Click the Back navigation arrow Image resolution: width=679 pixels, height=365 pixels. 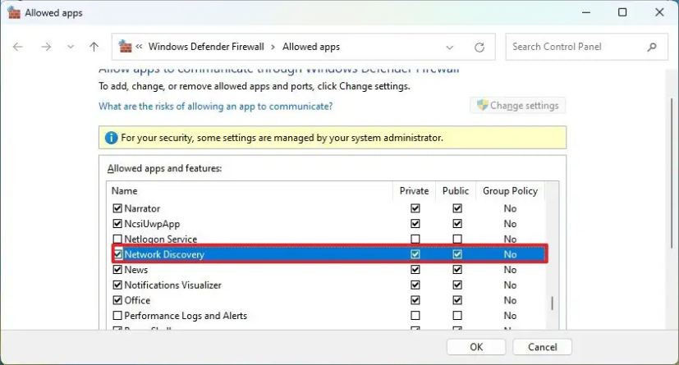point(18,47)
